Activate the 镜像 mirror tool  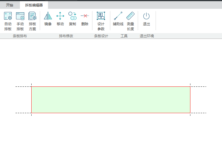48,18
